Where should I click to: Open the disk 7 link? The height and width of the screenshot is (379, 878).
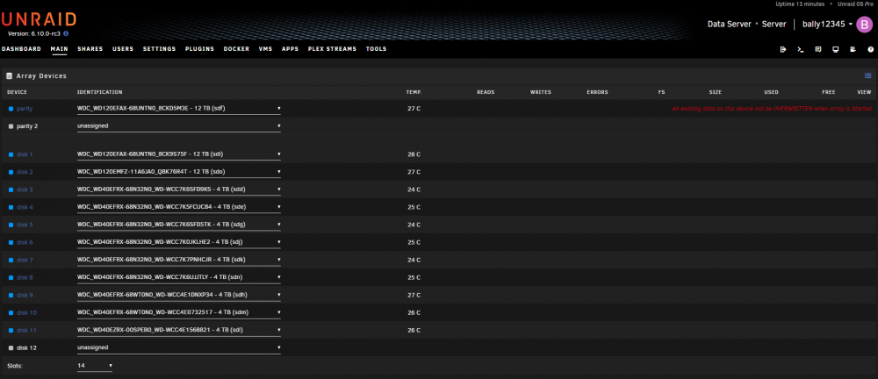[25, 260]
